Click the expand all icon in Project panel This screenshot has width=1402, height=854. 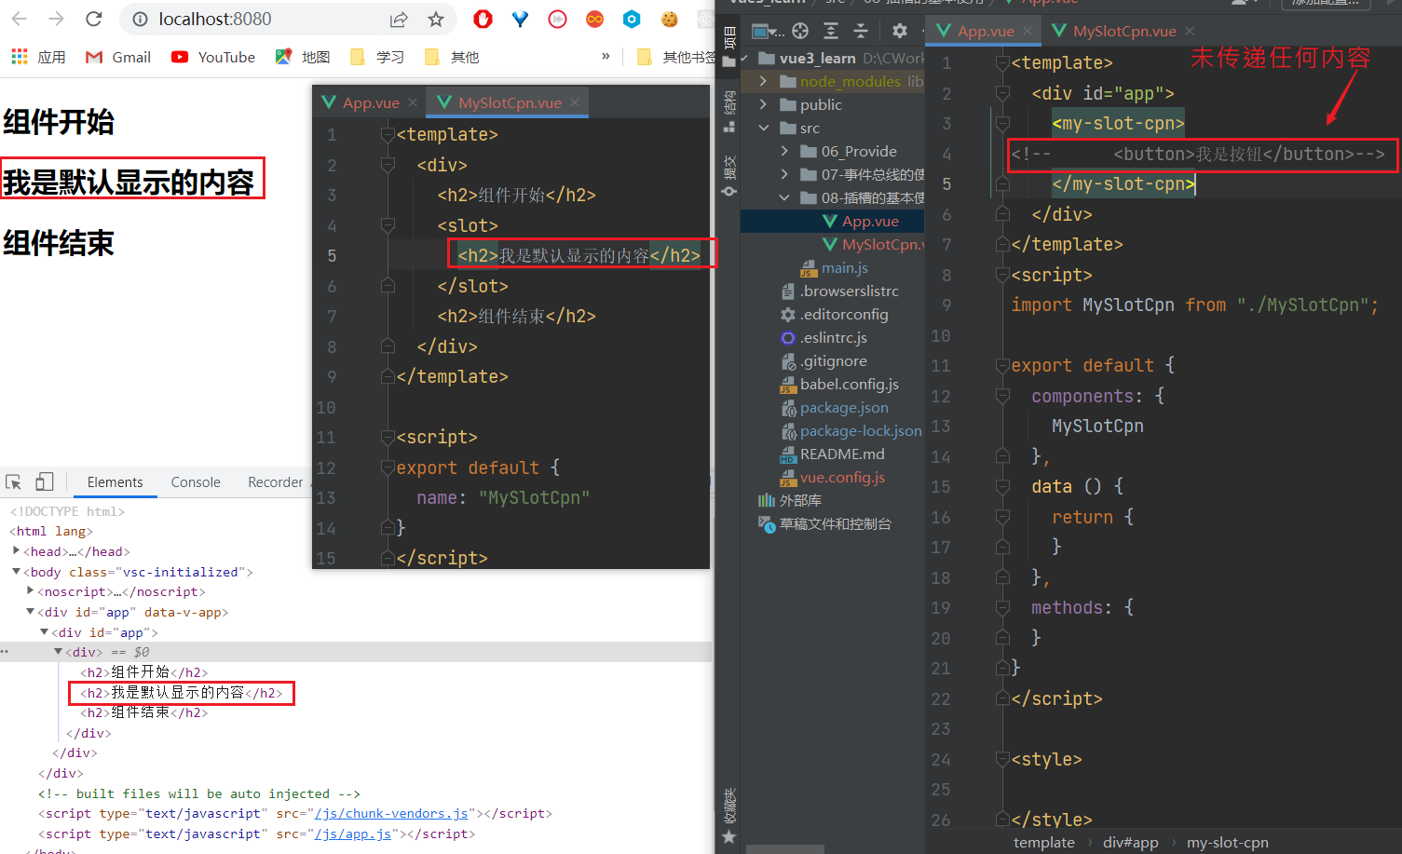pyautogui.click(x=831, y=31)
